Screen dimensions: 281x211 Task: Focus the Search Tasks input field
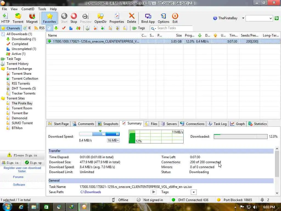[x=174, y=28]
